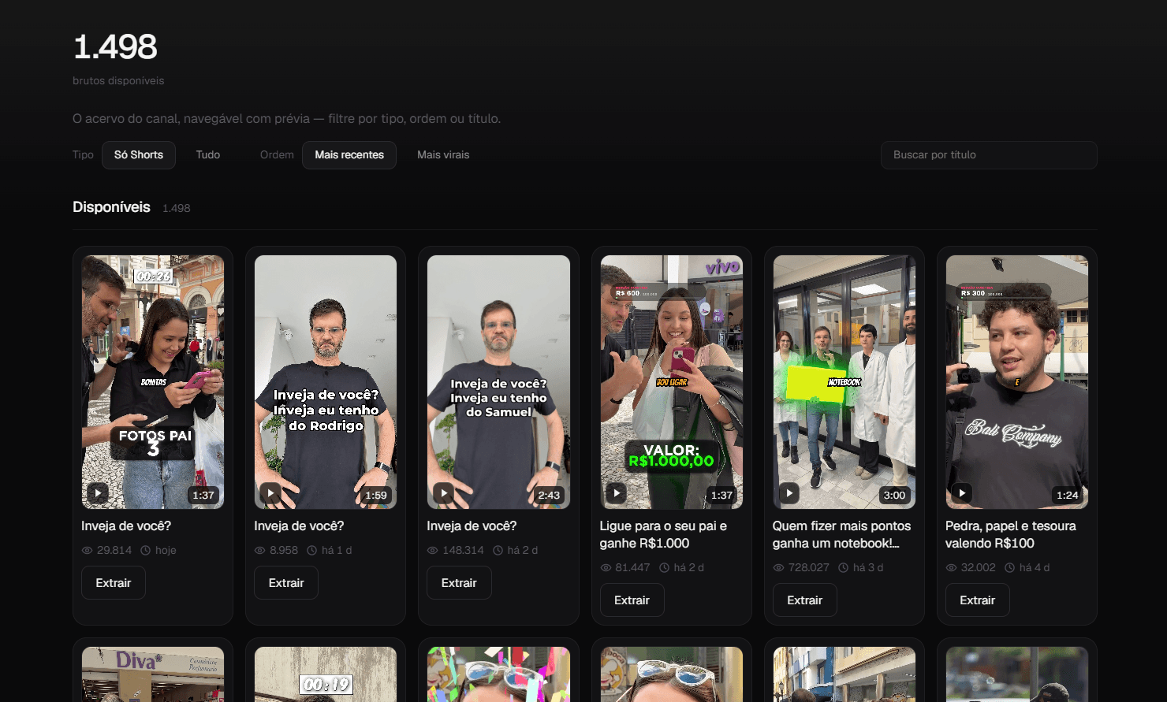This screenshot has height=702, width=1167.
Task: Play the 'Ligue para o seu pai' video
Action: [x=617, y=493]
